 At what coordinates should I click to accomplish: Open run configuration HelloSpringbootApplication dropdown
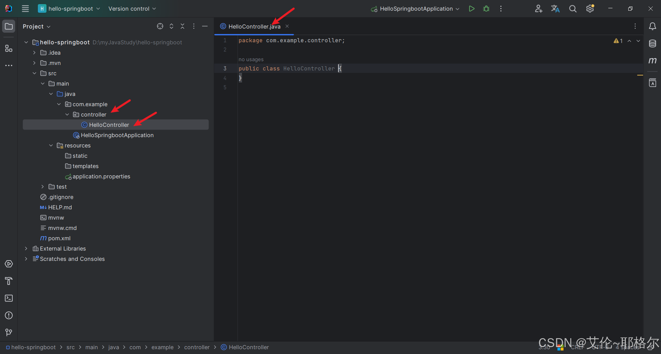(415, 9)
